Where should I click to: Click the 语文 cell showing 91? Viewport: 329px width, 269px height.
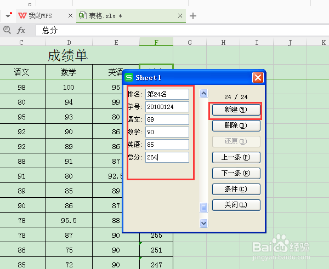pyautogui.click(x=21, y=176)
